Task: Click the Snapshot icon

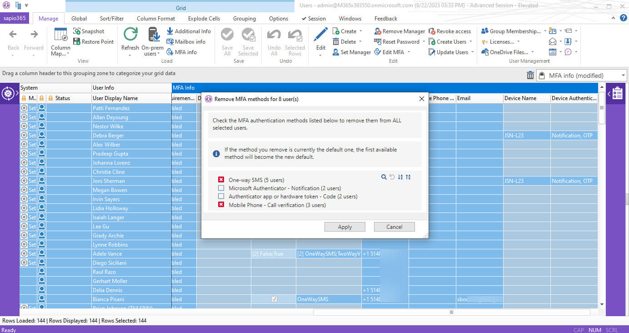Action: 77,31
